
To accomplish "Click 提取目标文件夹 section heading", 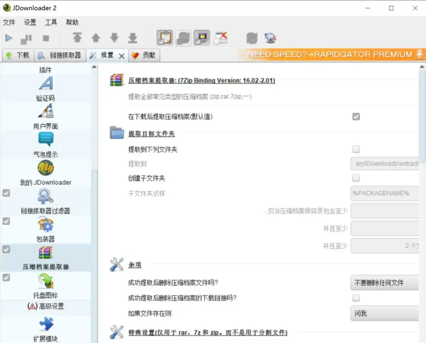I will 151,134.
